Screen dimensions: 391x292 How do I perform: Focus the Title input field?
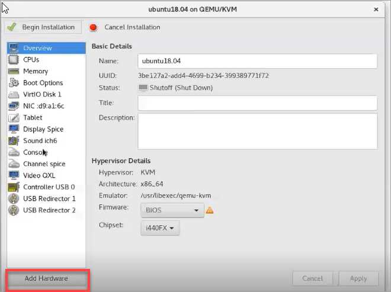(x=257, y=103)
